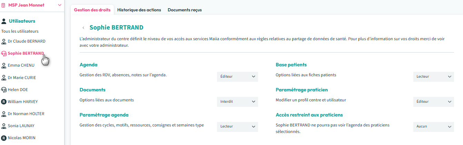Screen dimensions: 463x145
Task: Open the Accès restreint aux praticiens dropdown
Action: click(x=433, y=126)
